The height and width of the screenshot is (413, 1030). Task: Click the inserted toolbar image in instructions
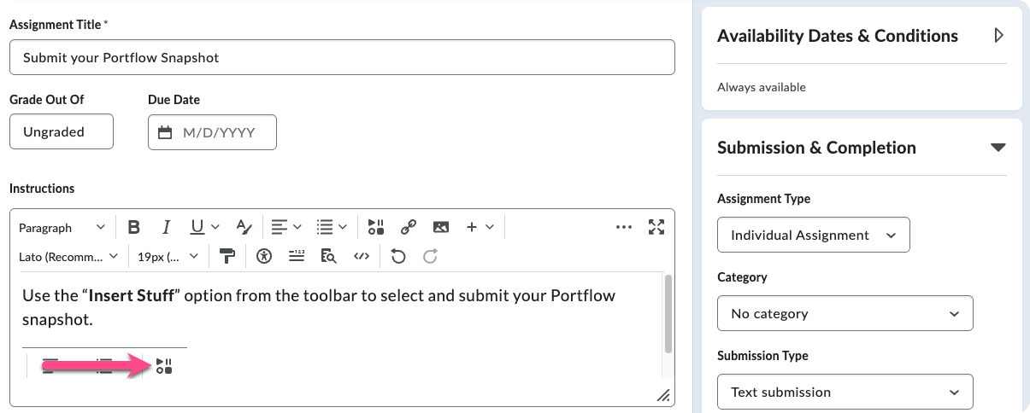coord(104,364)
